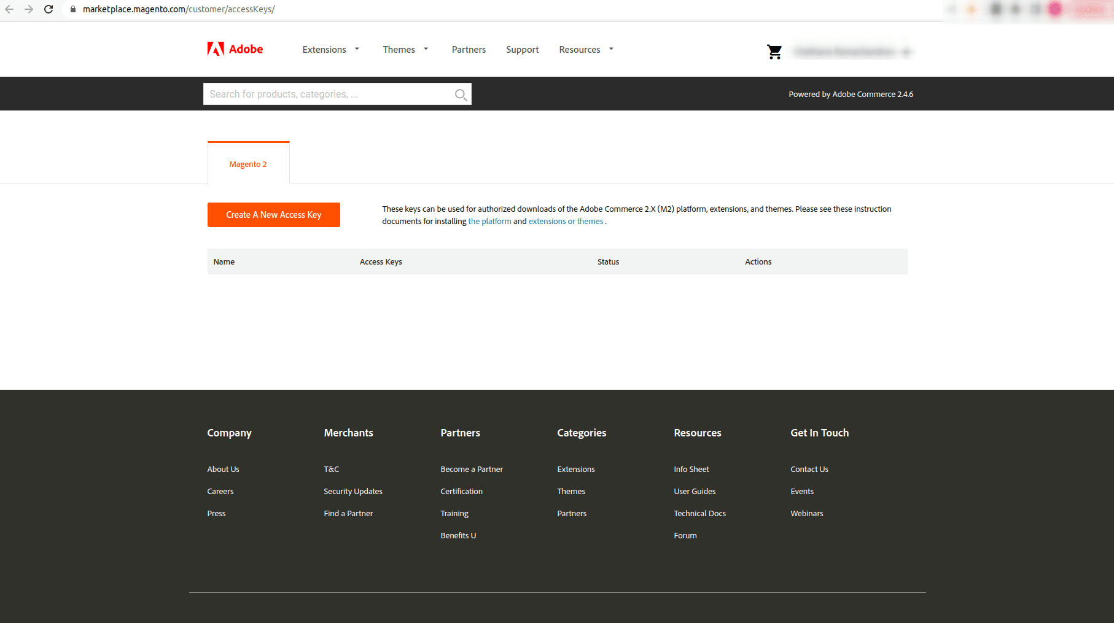Click 'Powered by Adobe Commerce 2.4.6' text

coord(851,95)
